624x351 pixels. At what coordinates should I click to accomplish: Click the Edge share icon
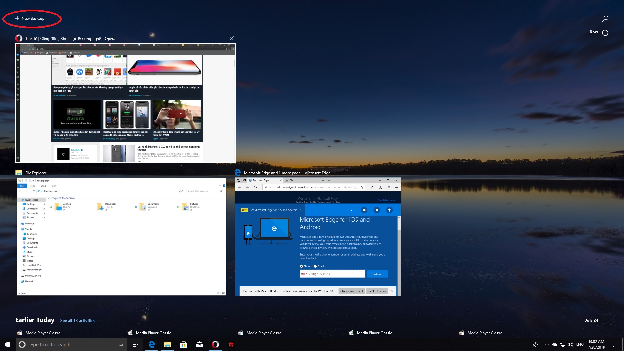(x=388, y=187)
